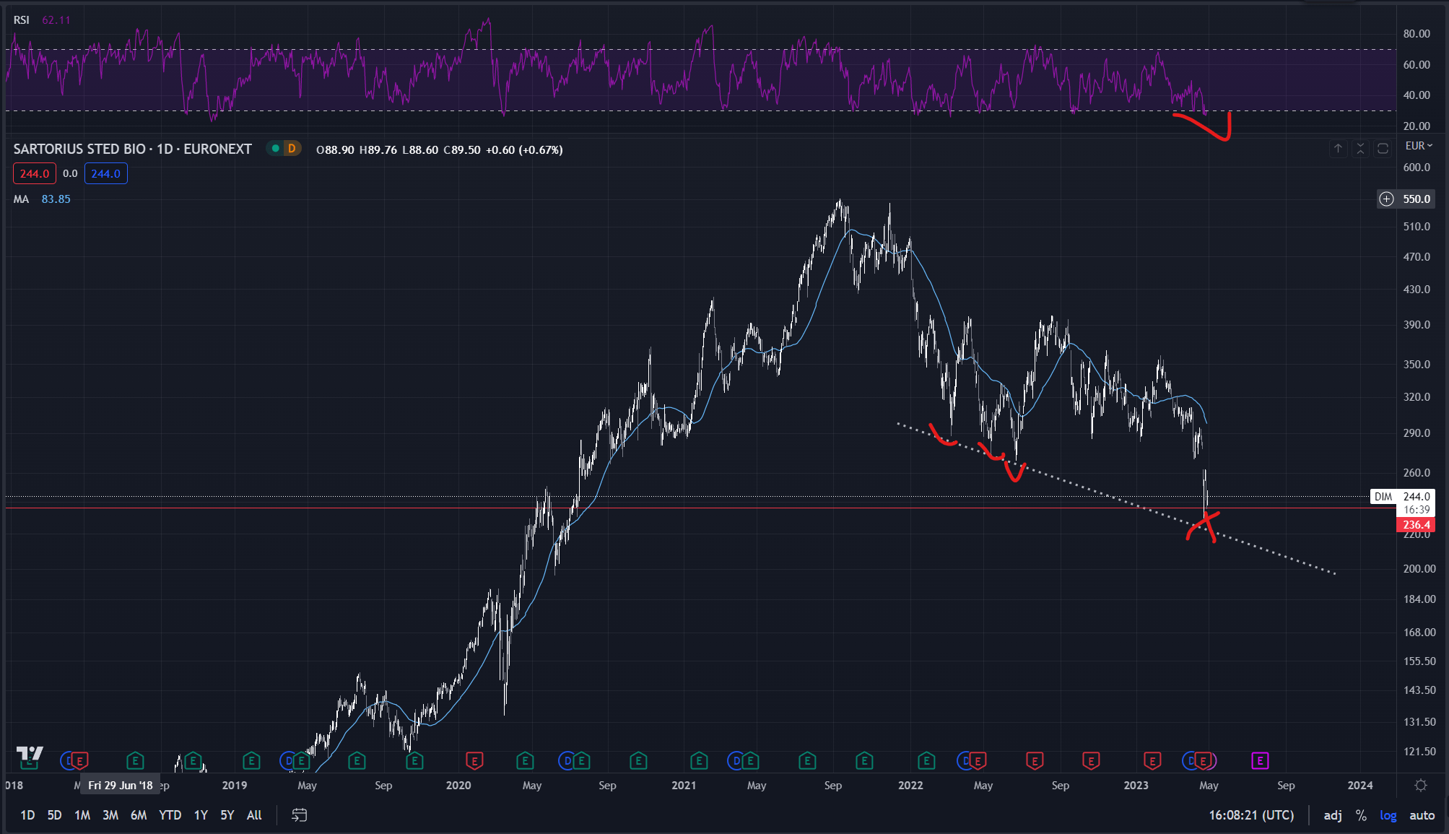
Task: Select the All time range
Action: (254, 815)
